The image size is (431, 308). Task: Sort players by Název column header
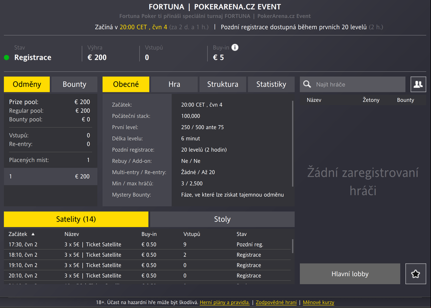314,100
